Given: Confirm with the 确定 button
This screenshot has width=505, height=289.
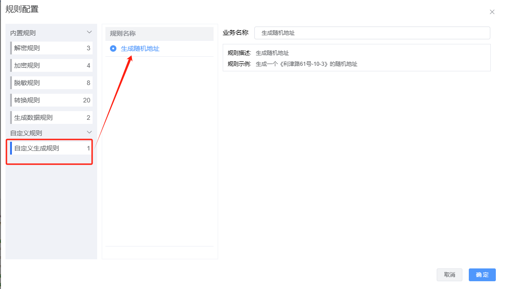Looking at the screenshot, I should tap(482, 275).
